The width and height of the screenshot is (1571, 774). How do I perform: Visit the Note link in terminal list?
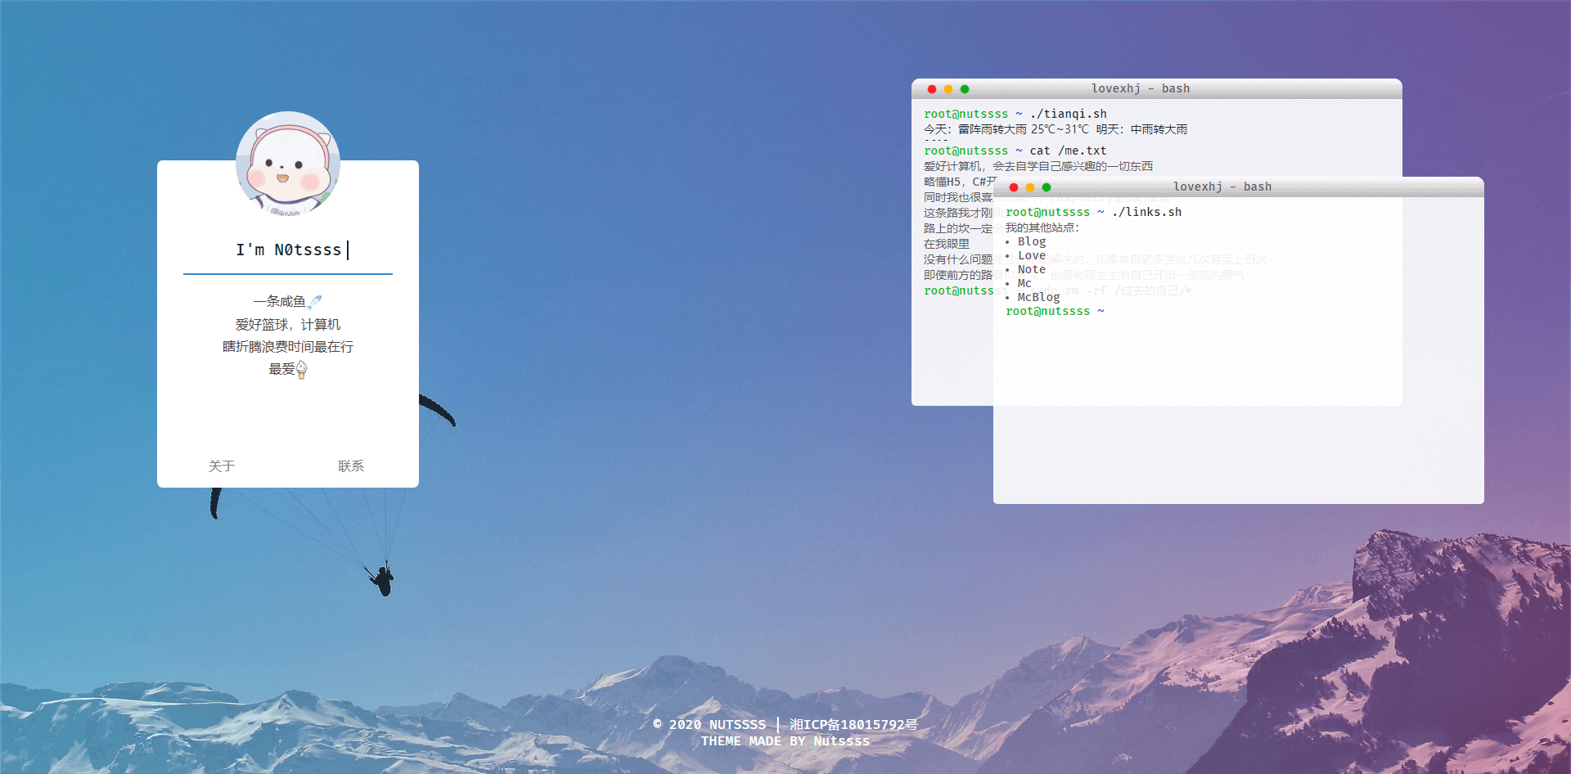coord(1032,270)
